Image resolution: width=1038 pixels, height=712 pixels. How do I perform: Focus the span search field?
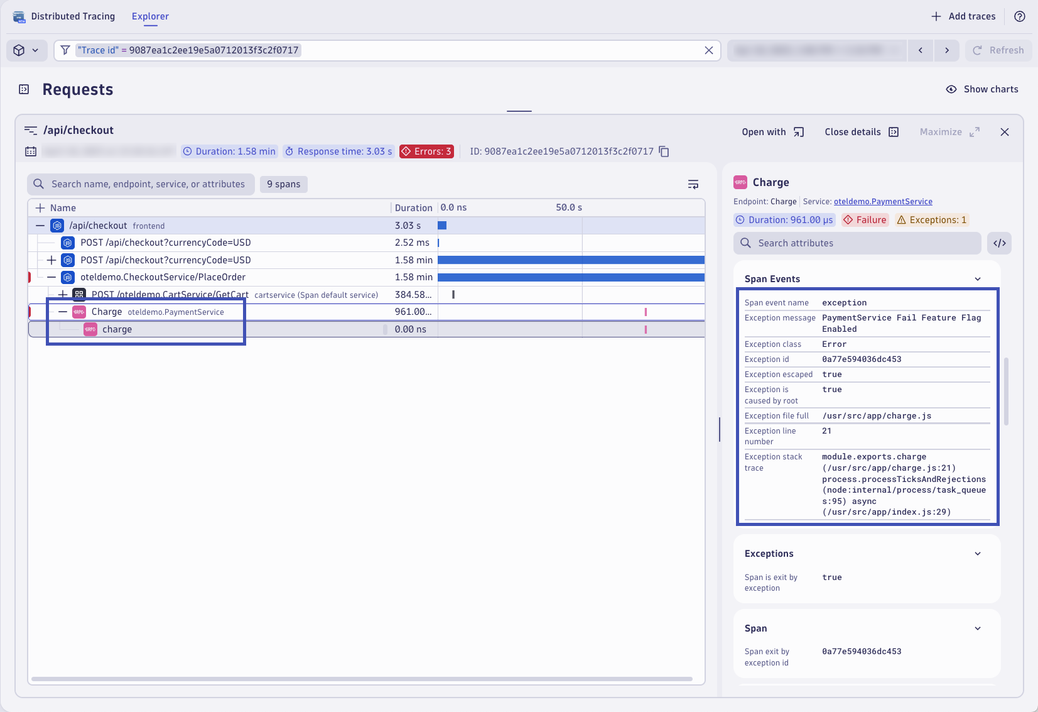point(141,184)
